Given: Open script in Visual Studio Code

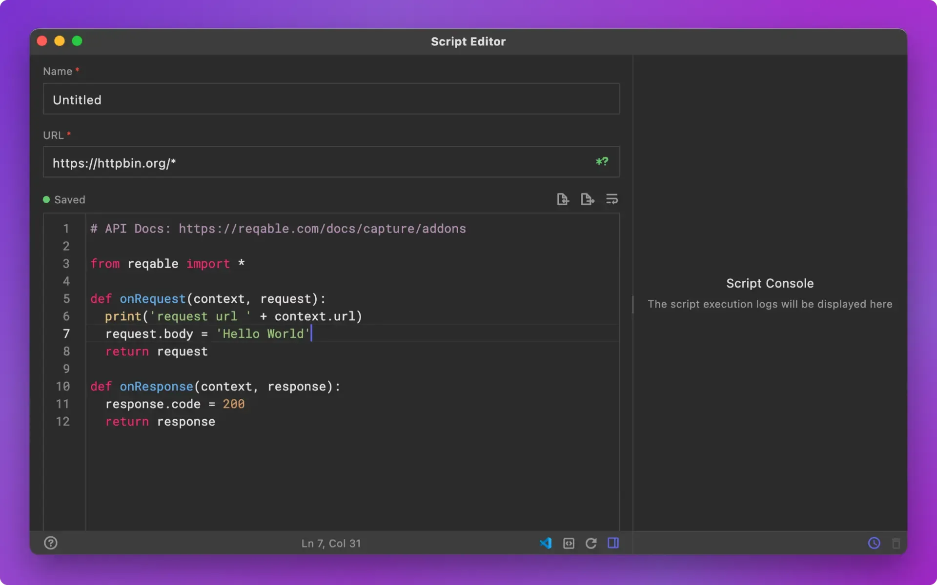Looking at the screenshot, I should pos(546,543).
